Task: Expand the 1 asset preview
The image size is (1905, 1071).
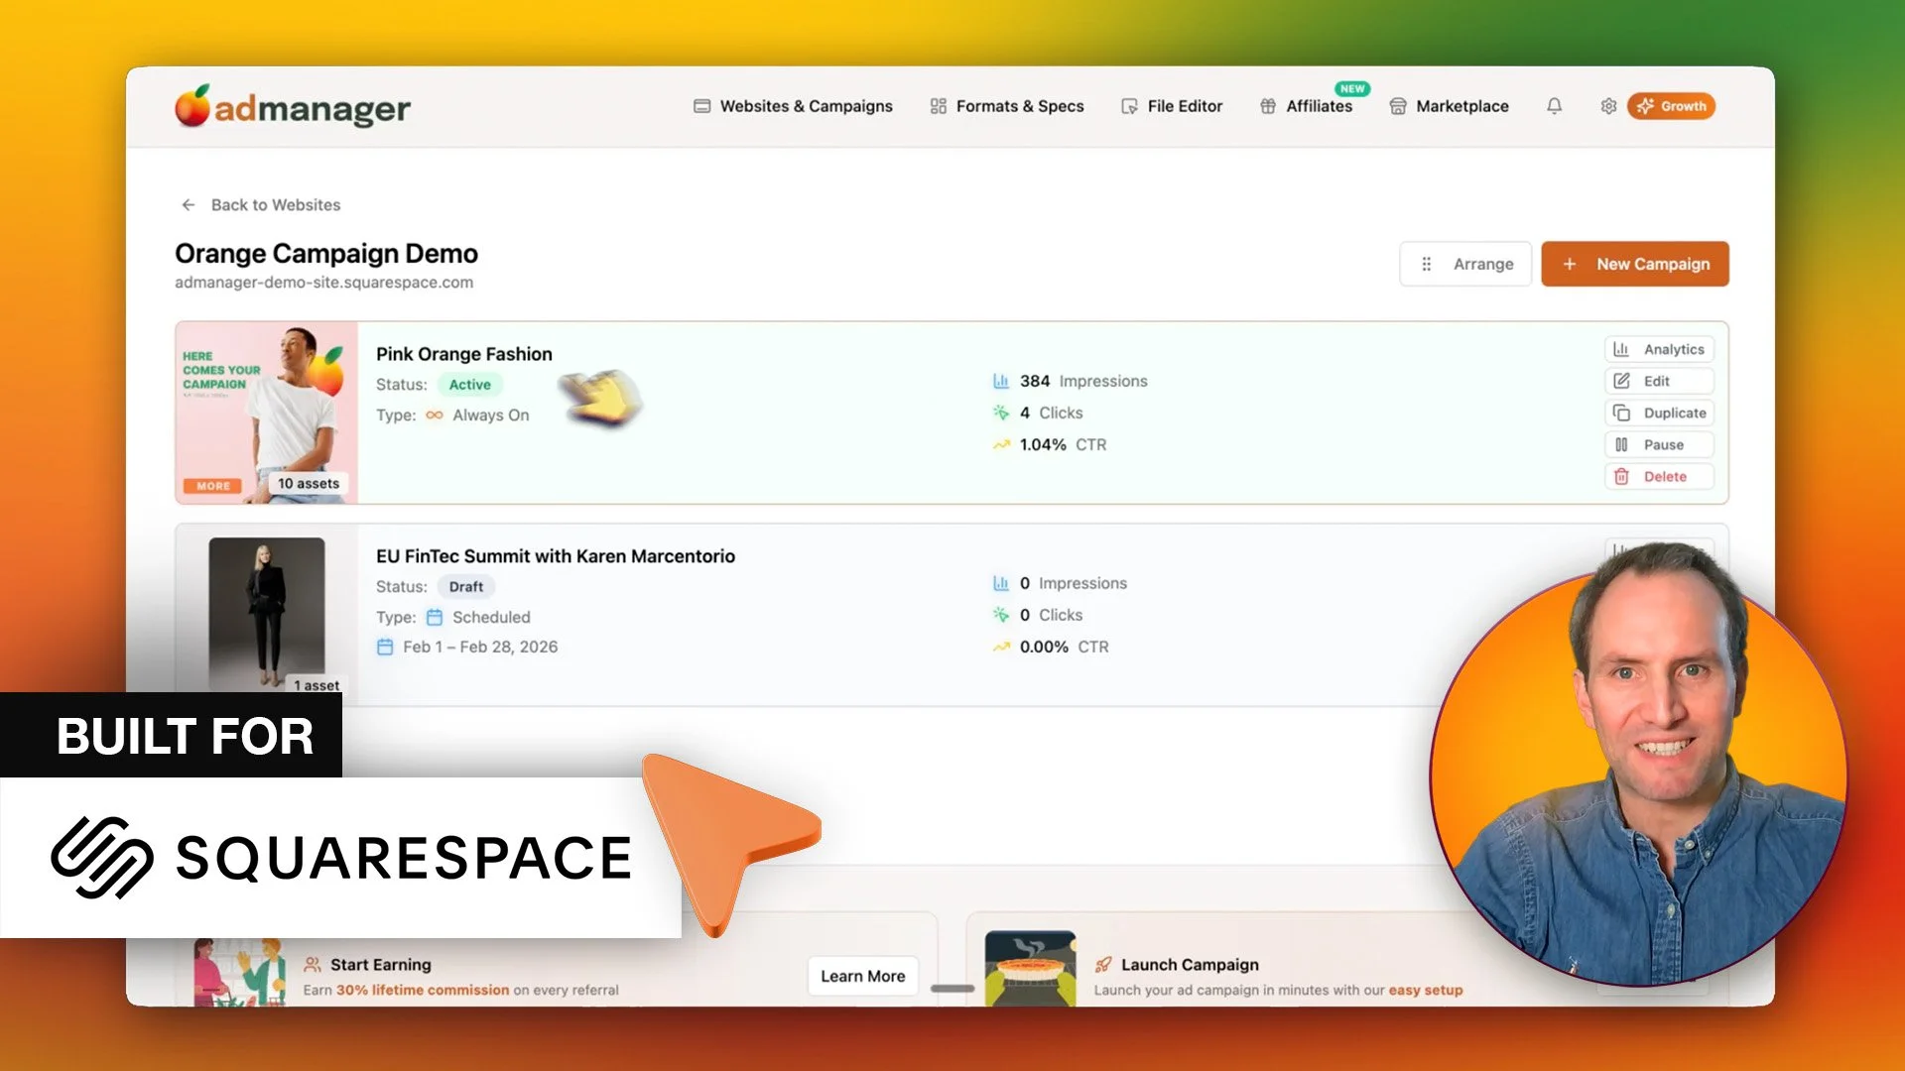Action: (316, 684)
